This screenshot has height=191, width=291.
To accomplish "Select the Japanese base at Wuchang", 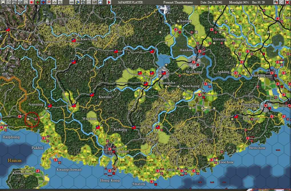I will point(194,62).
